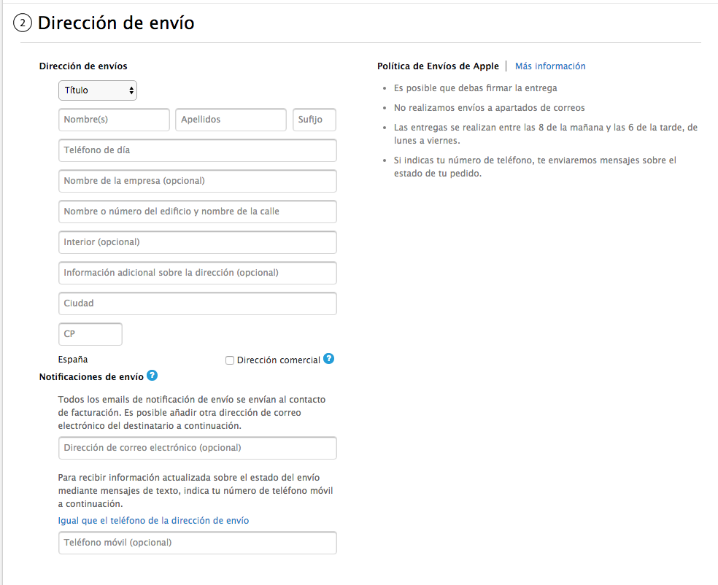Click the Nombre de la empresa field

point(197,181)
